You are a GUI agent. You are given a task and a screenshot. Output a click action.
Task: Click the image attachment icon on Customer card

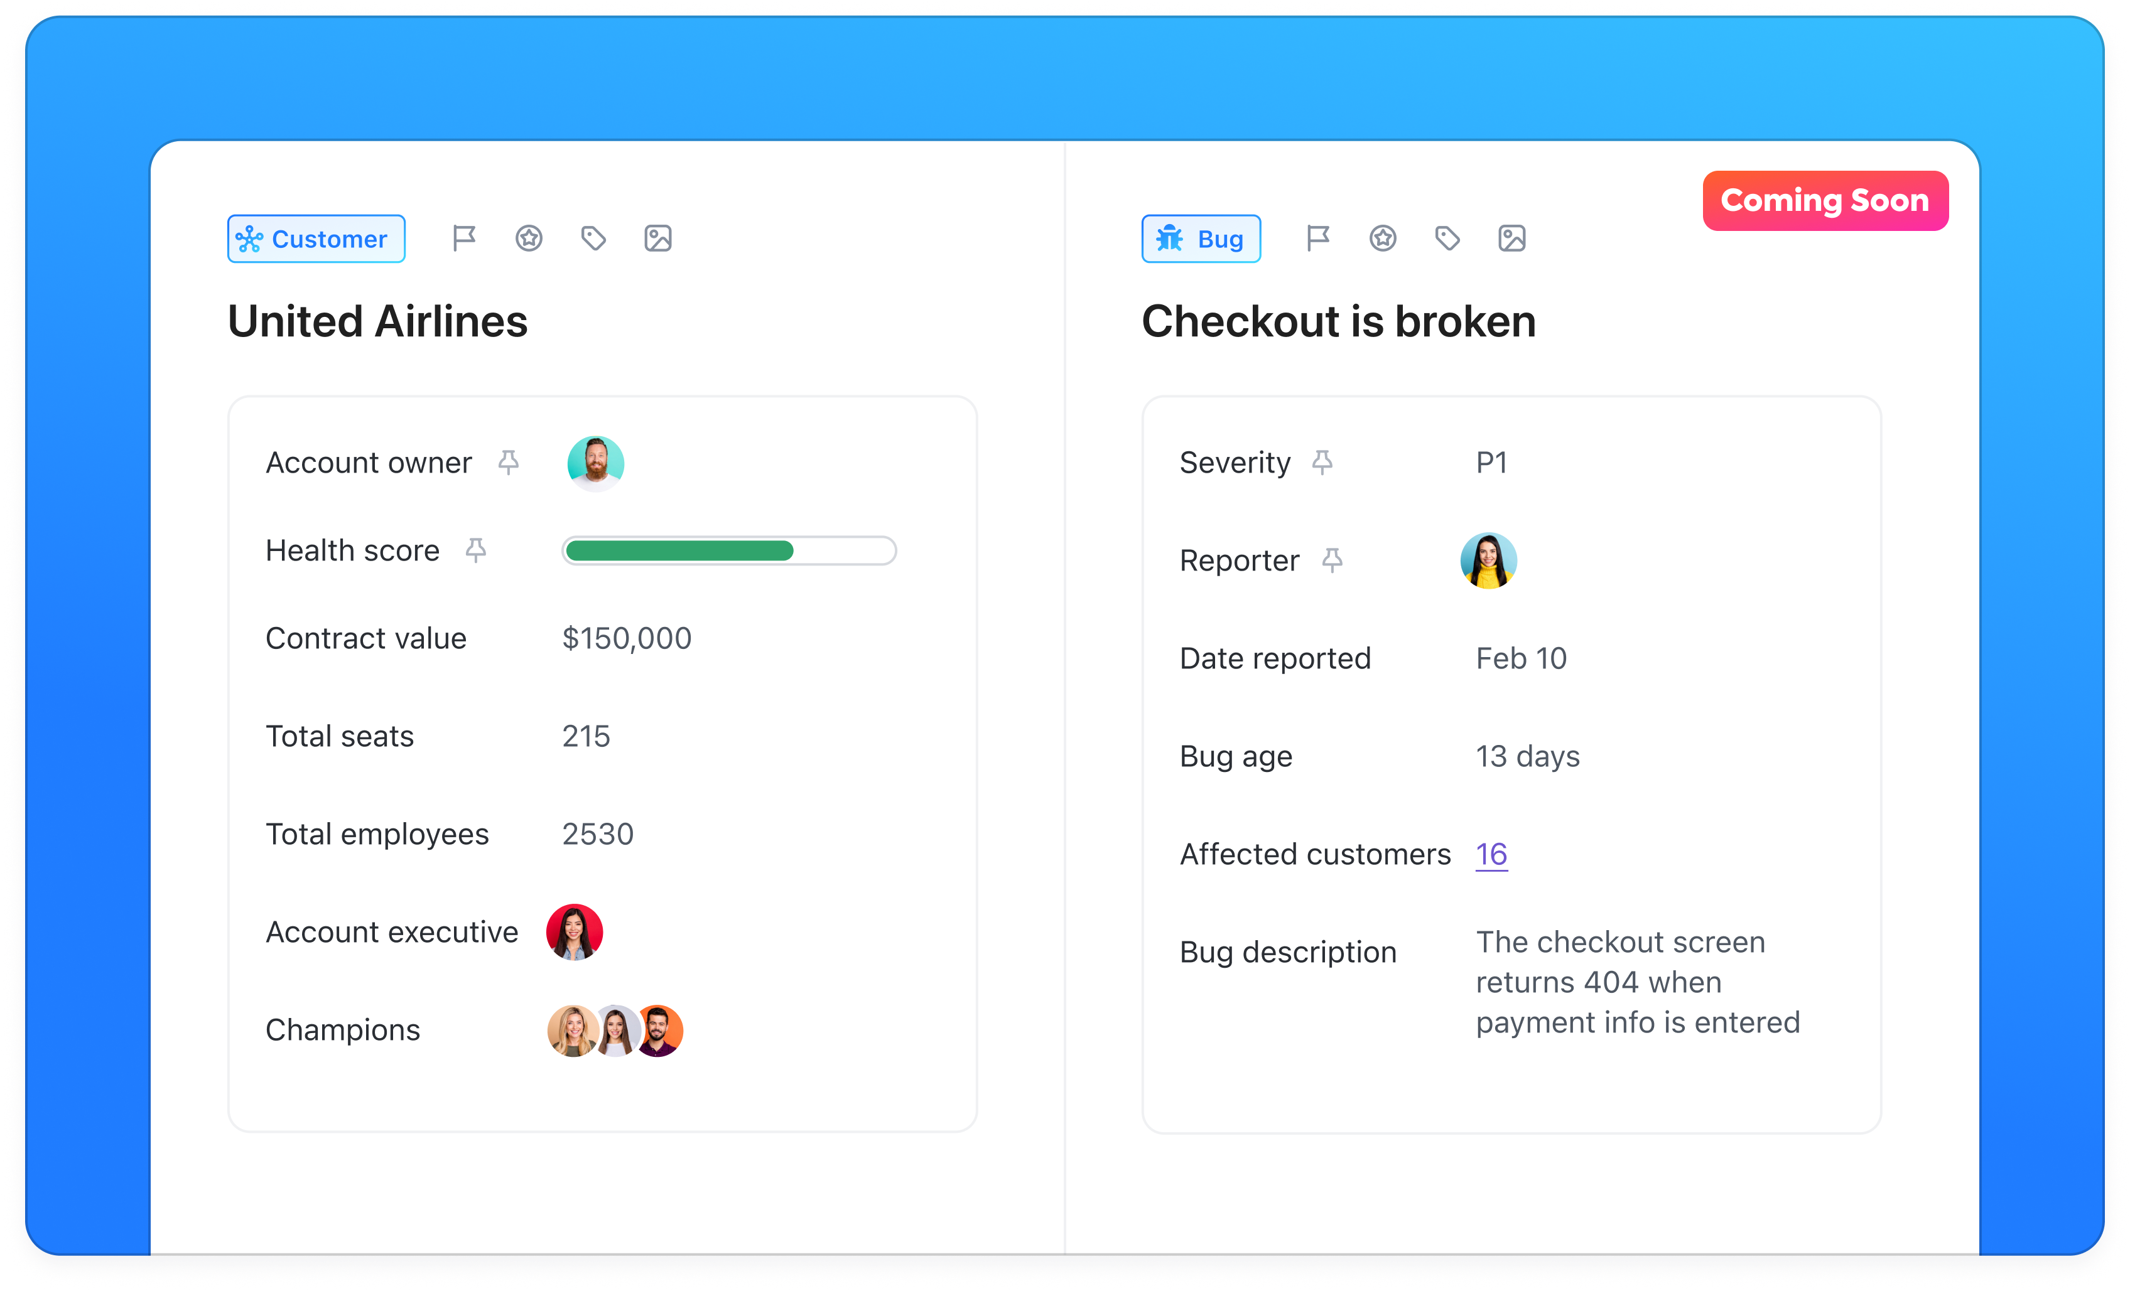[657, 237]
